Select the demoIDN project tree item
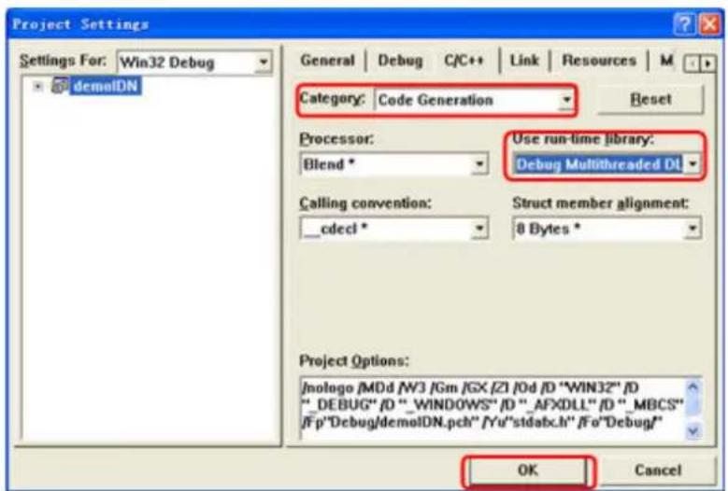Image resolution: width=728 pixels, height=491 pixels. point(106,86)
